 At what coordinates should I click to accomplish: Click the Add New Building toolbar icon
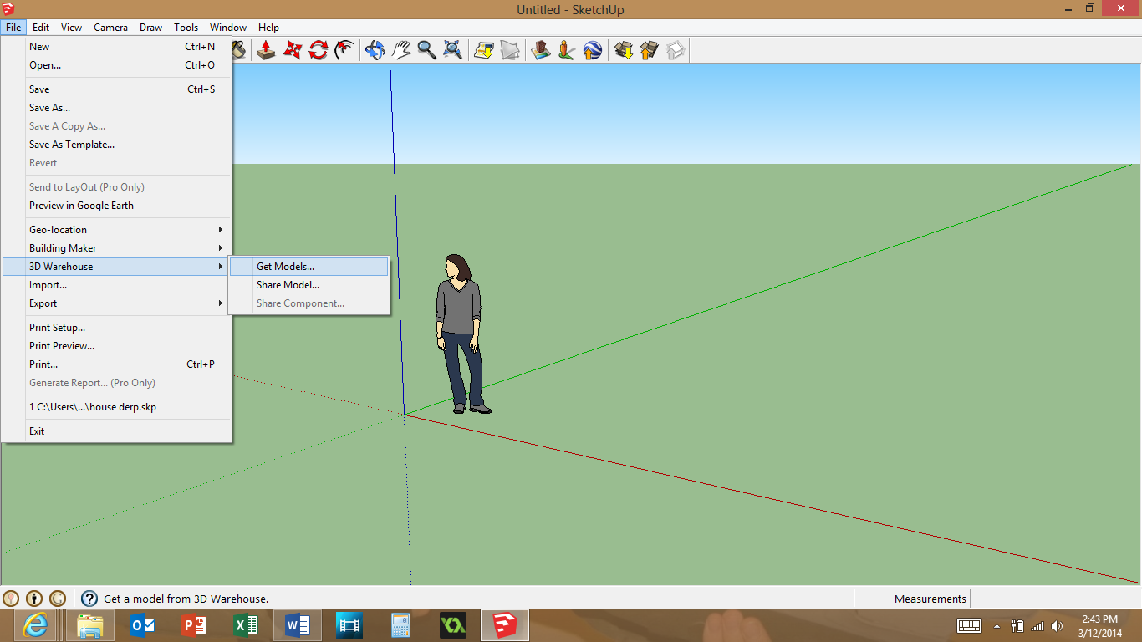click(540, 50)
